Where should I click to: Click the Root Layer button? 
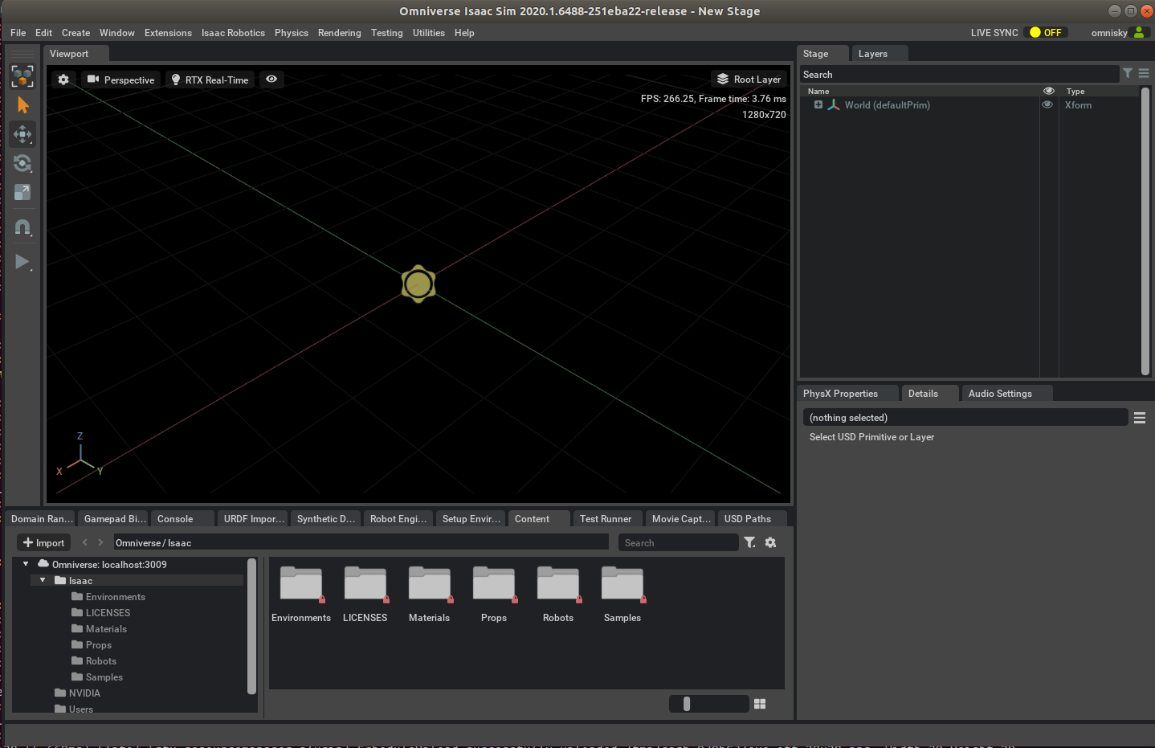click(749, 80)
